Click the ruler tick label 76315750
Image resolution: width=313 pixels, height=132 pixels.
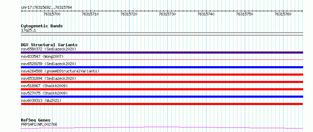tap(244, 14)
